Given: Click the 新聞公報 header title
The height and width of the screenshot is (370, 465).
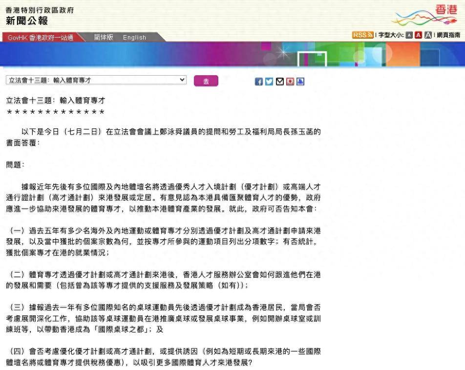Looking at the screenshot, I should click(27, 21).
